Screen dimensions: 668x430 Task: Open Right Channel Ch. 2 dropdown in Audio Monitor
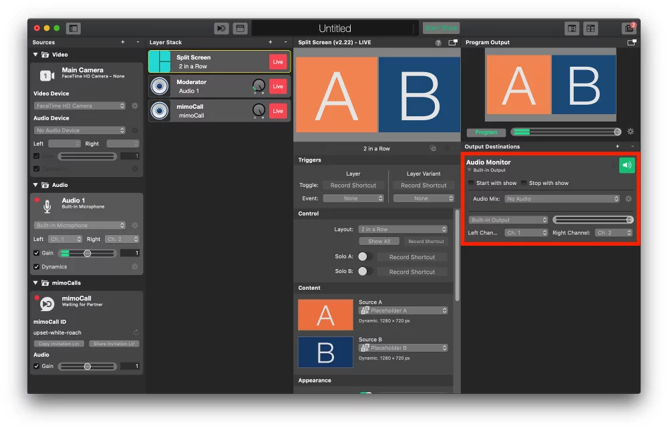(614, 233)
